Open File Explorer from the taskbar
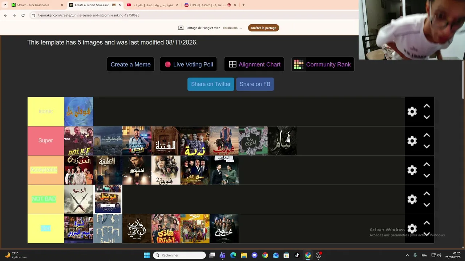465x261 pixels. click(244, 255)
